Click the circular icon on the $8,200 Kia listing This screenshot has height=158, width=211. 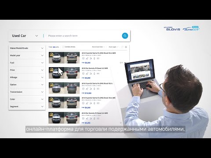click(83, 74)
